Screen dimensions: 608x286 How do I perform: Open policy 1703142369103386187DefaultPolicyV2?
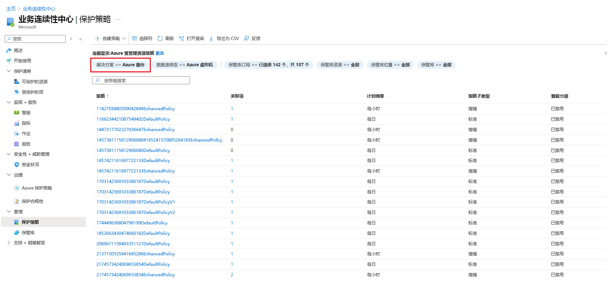click(x=136, y=213)
